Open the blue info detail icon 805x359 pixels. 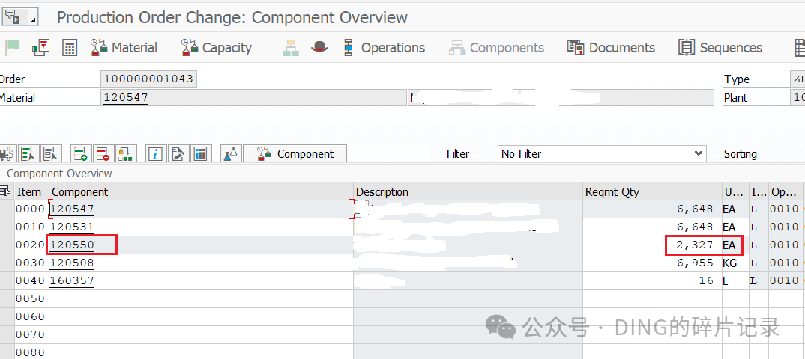point(156,153)
